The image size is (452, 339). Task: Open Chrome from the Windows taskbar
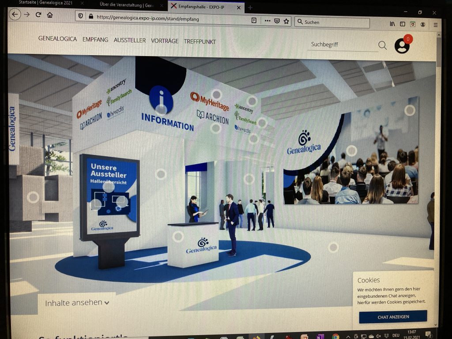pyautogui.click(x=335, y=336)
